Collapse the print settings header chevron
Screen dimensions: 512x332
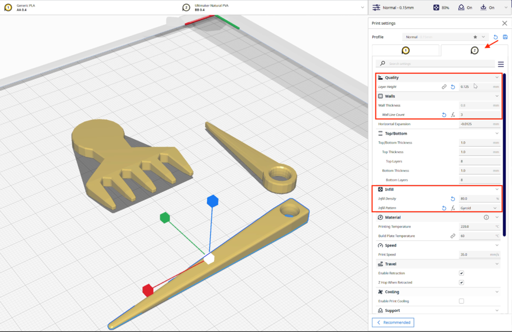(x=506, y=7)
